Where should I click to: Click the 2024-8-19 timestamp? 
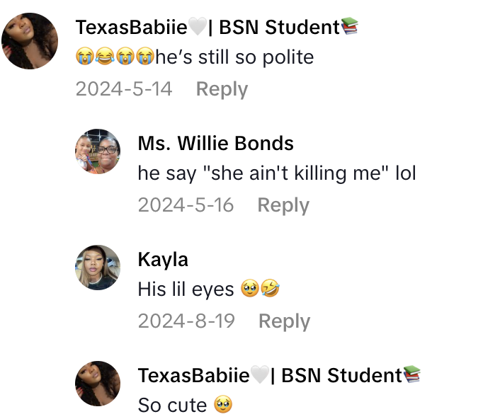click(186, 321)
